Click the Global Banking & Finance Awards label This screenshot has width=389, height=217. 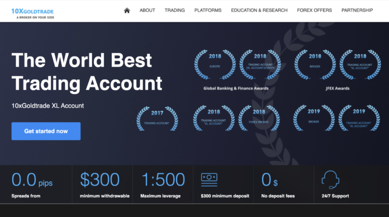(236, 88)
